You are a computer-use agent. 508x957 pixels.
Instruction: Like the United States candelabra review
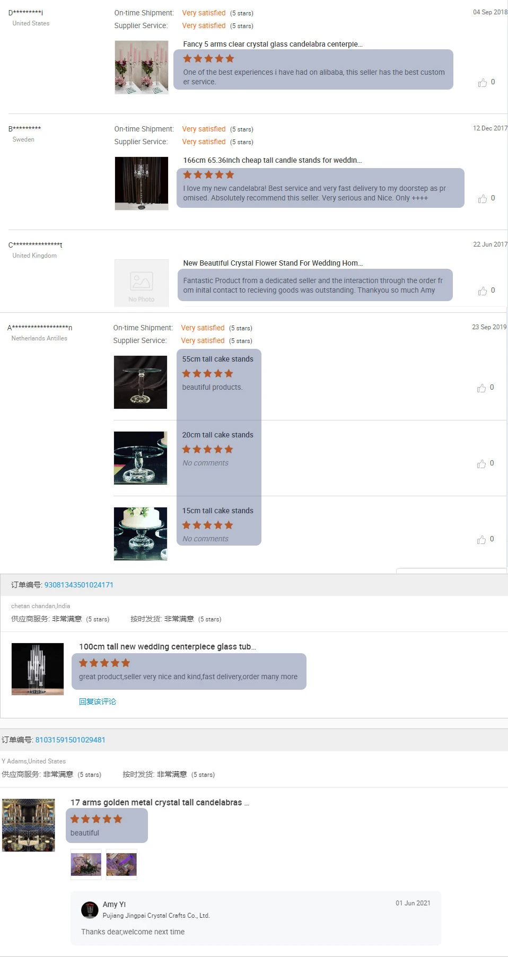482,83
